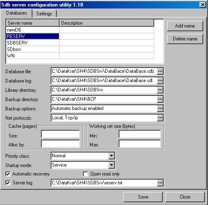Screen dimensions: 208x205
Task: Browse for Server log file
Action: 160,183
